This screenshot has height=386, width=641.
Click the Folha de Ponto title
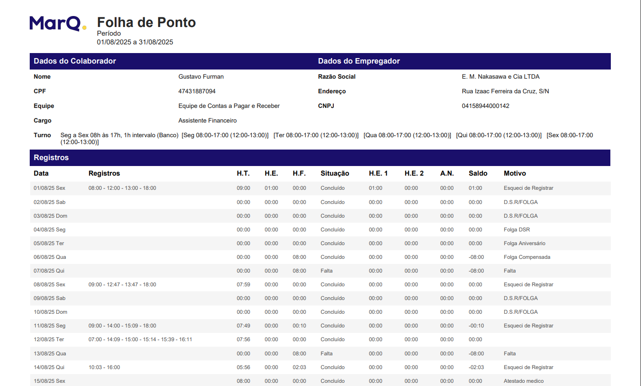click(146, 22)
